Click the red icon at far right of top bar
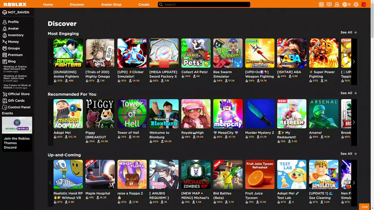The height and width of the screenshot is (210, 374). [x=364, y=4]
